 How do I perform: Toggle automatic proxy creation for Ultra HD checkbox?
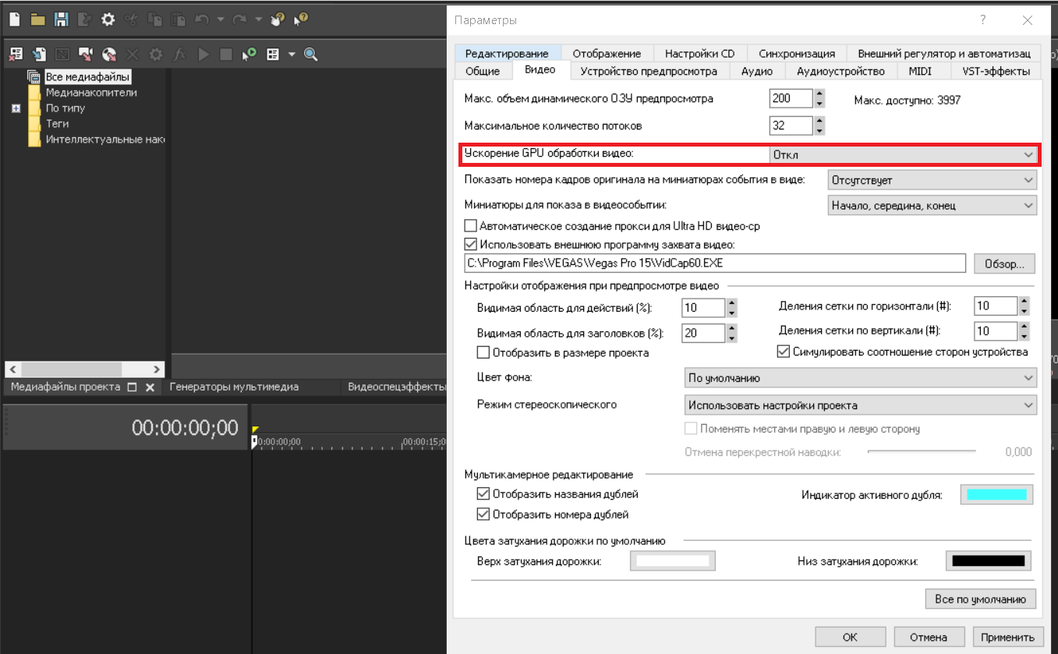click(x=470, y=226)
